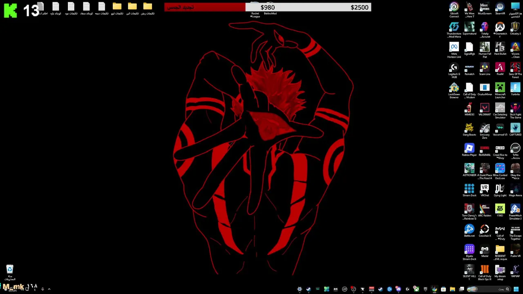The width and height of the screenshot is (523, 294).
Task: Open the Crosshair X icon
Action: coord(485,231)
